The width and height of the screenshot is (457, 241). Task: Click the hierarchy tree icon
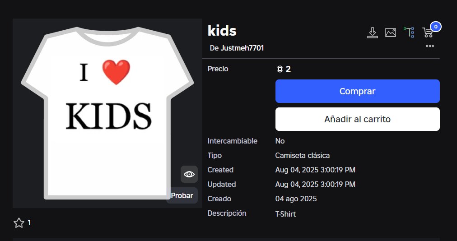click(409, 32)
